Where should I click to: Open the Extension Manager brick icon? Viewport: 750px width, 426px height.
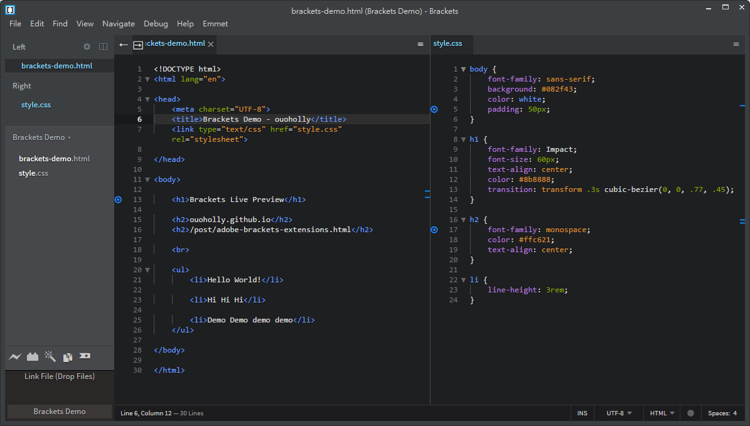[33, 357]
